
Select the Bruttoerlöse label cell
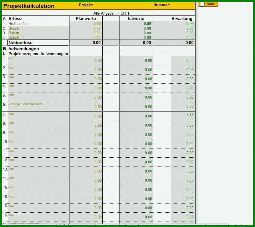point(39,24)
